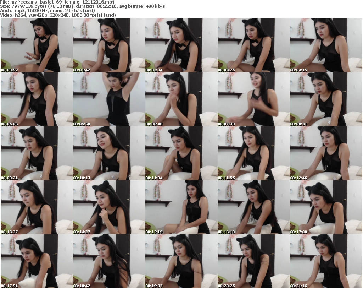Image resolution: width=363 pixels, height=288 pixels.
Task: Click the frame timestamped 00:12:46
Action: click(x=326, y=153)
